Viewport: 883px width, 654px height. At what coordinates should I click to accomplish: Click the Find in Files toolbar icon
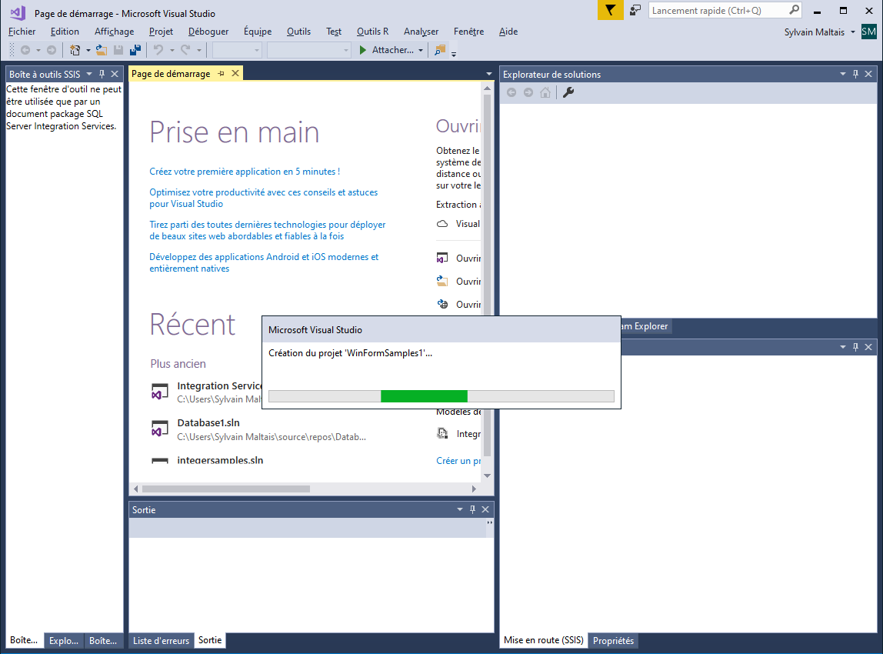pos(440,50)
